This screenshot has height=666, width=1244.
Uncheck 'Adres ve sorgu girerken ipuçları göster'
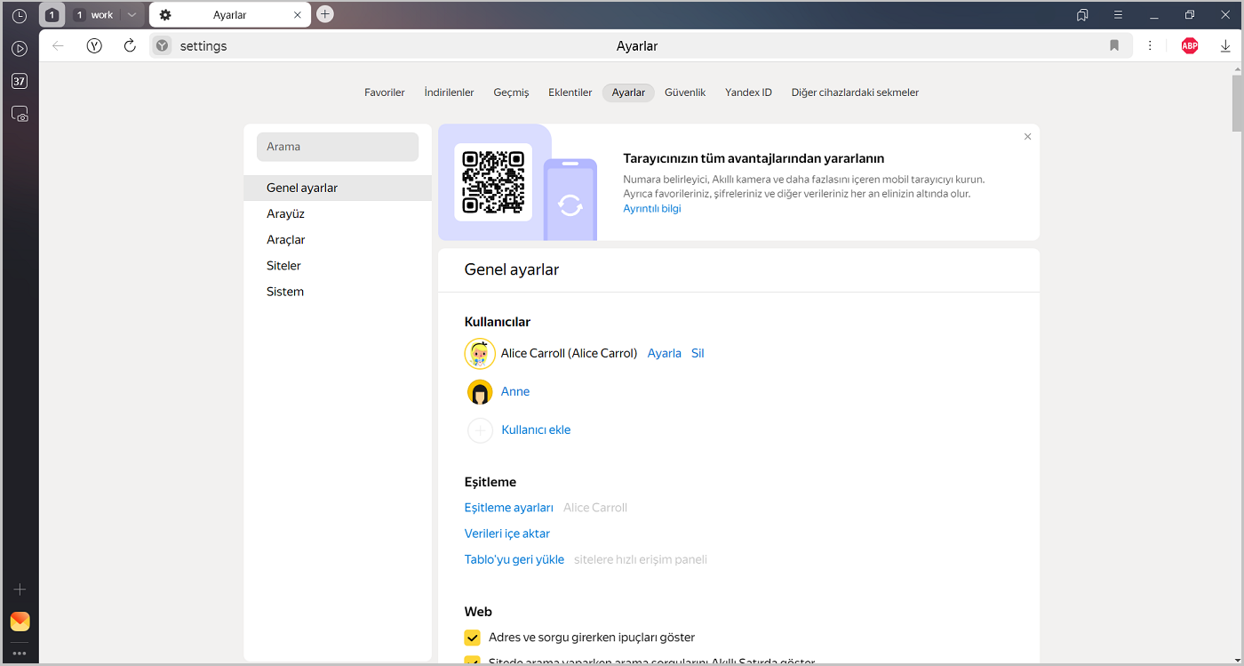(473, 638)
